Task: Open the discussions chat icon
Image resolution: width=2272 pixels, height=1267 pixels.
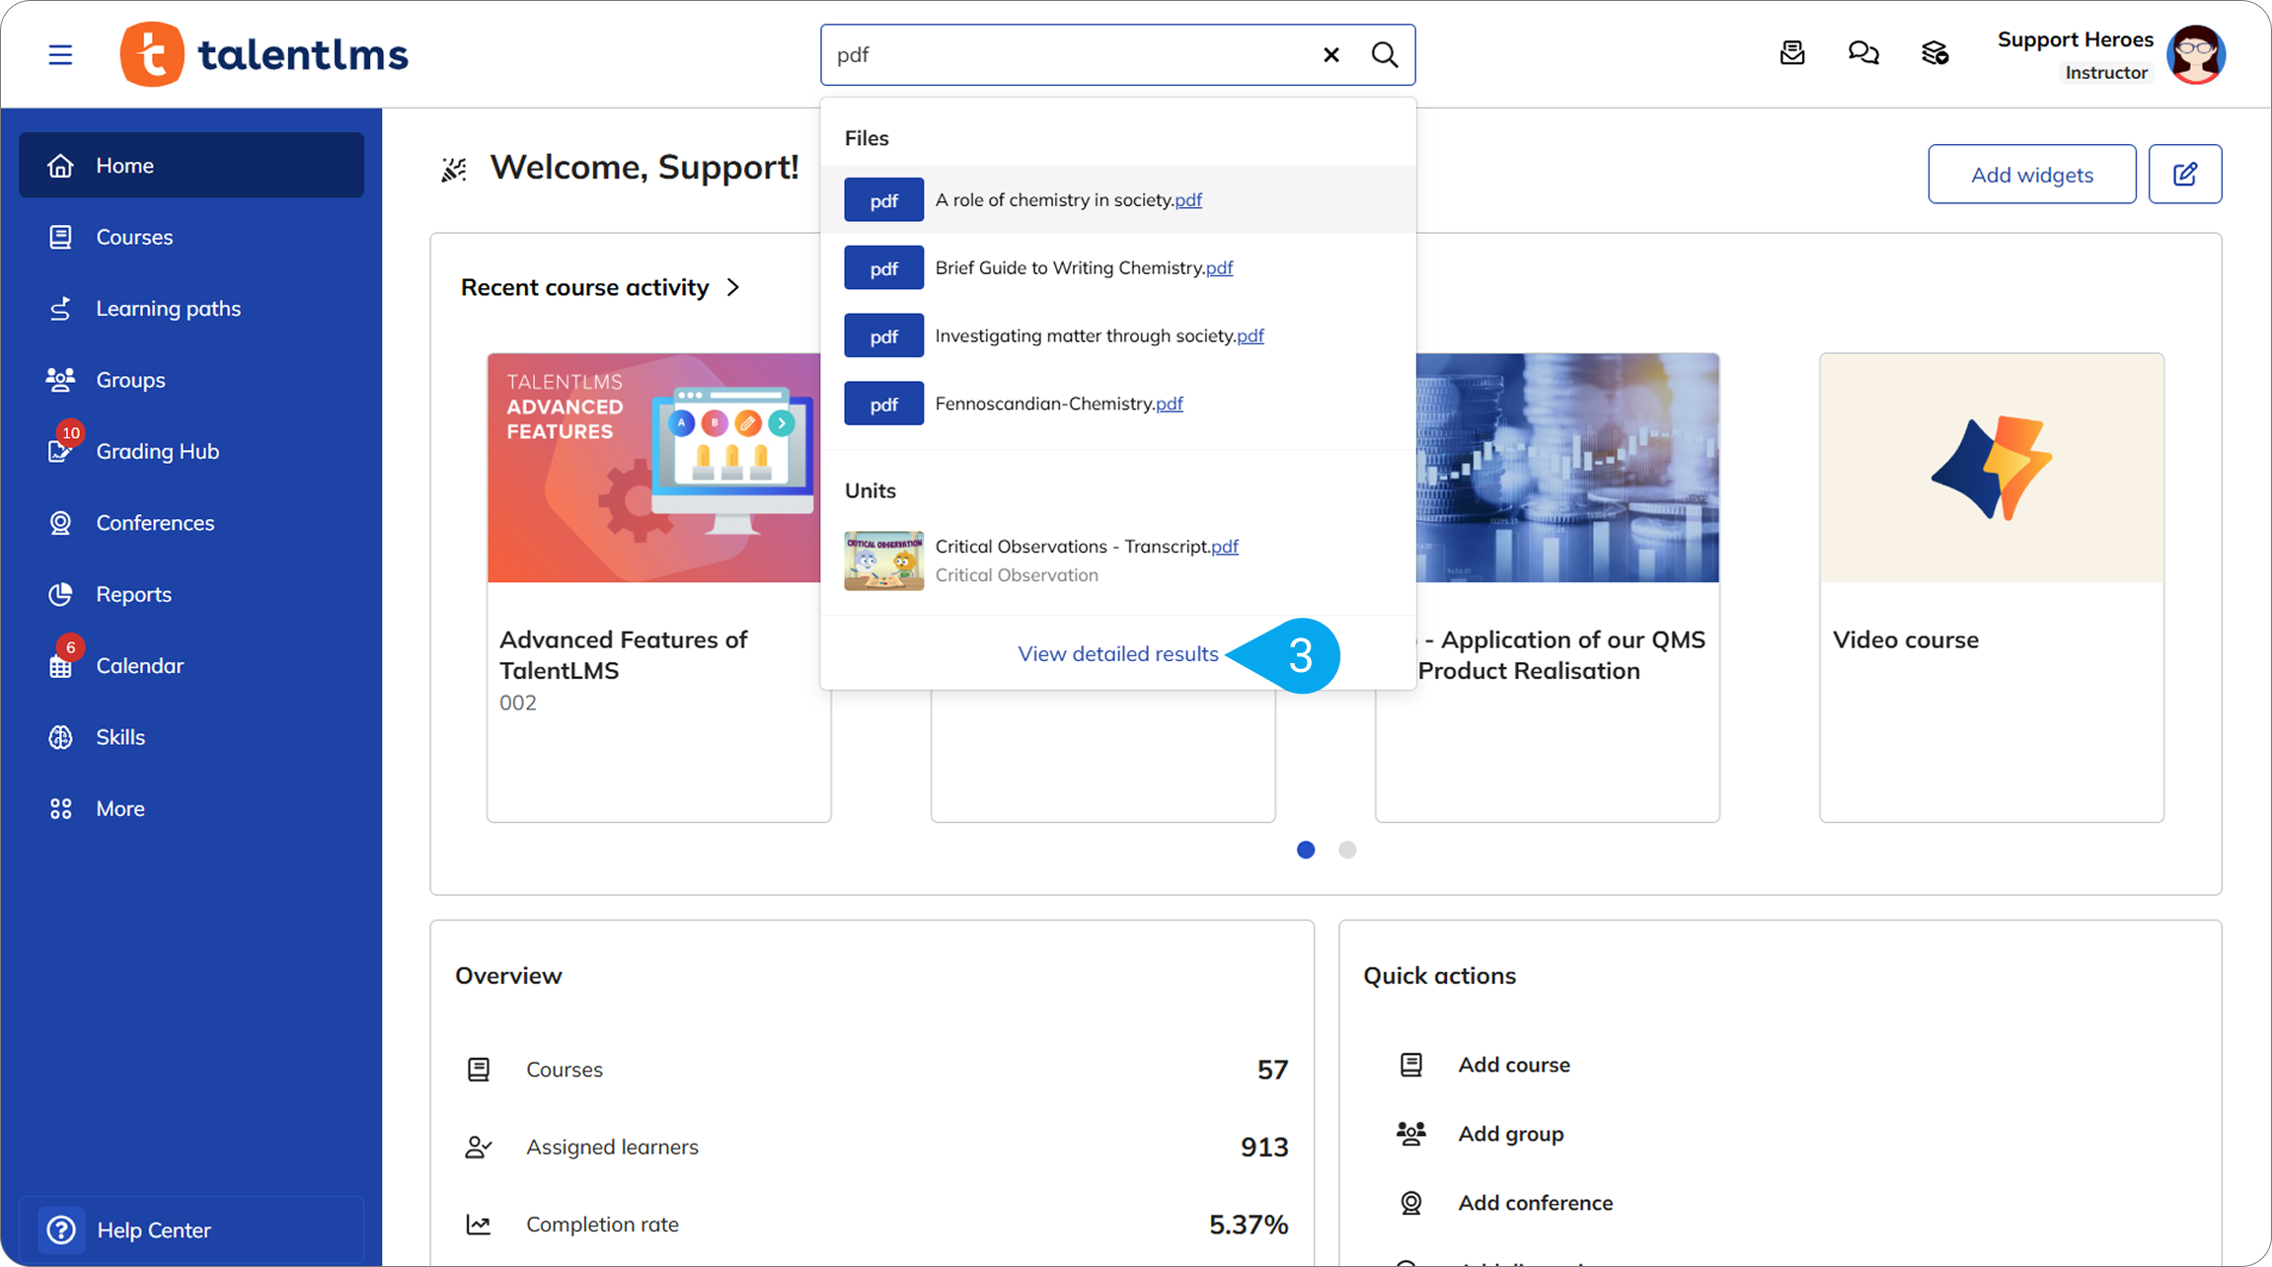Action: [x=1863, y=53]
